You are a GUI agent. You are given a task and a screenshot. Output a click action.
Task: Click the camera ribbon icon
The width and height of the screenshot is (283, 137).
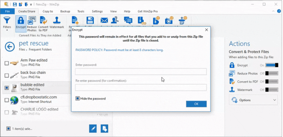pyautogui.click(x=169, y=20)
